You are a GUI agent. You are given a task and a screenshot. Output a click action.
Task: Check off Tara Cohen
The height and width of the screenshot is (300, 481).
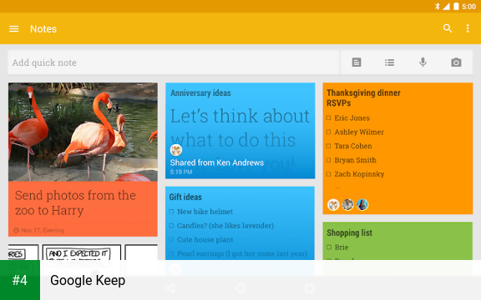tap(328, 146)
